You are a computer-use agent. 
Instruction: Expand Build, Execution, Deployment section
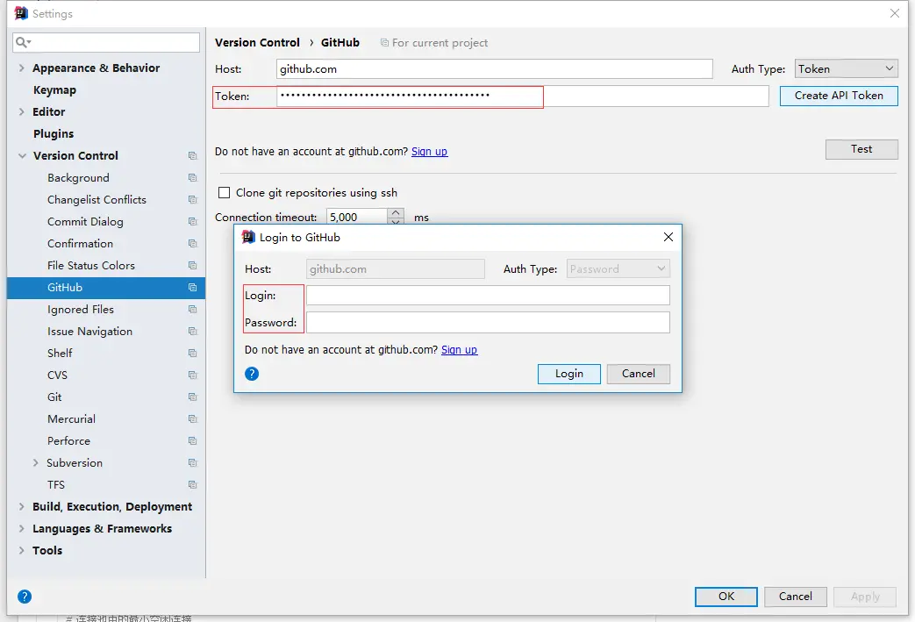pos(22,506)
